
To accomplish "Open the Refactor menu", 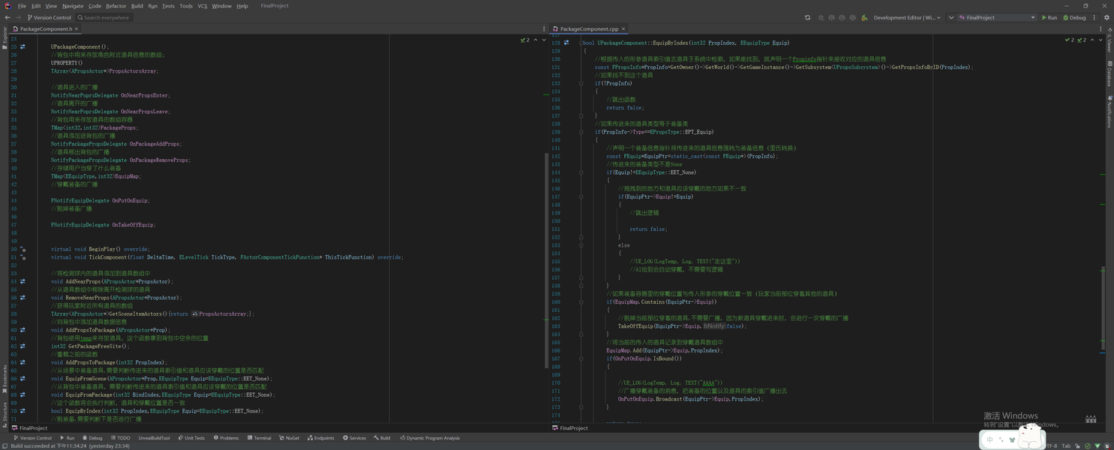I will click(x=116, y=6).
